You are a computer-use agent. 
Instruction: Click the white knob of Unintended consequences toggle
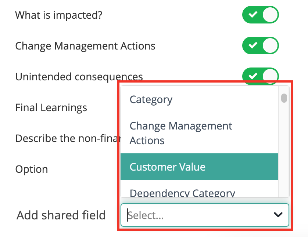(x=270, y=76)
